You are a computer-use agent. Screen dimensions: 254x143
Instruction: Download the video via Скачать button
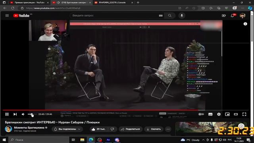[154, 129]
